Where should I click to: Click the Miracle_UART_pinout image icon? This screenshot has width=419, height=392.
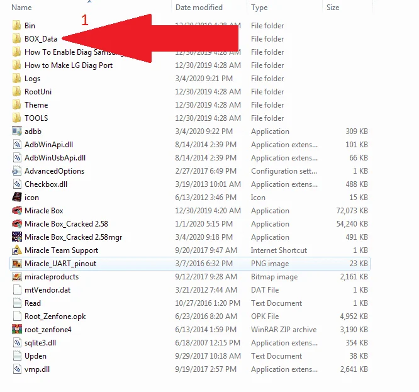(17, 264)
